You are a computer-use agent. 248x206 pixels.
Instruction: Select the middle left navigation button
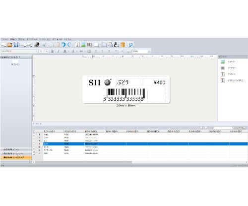[x=16, y=153]
